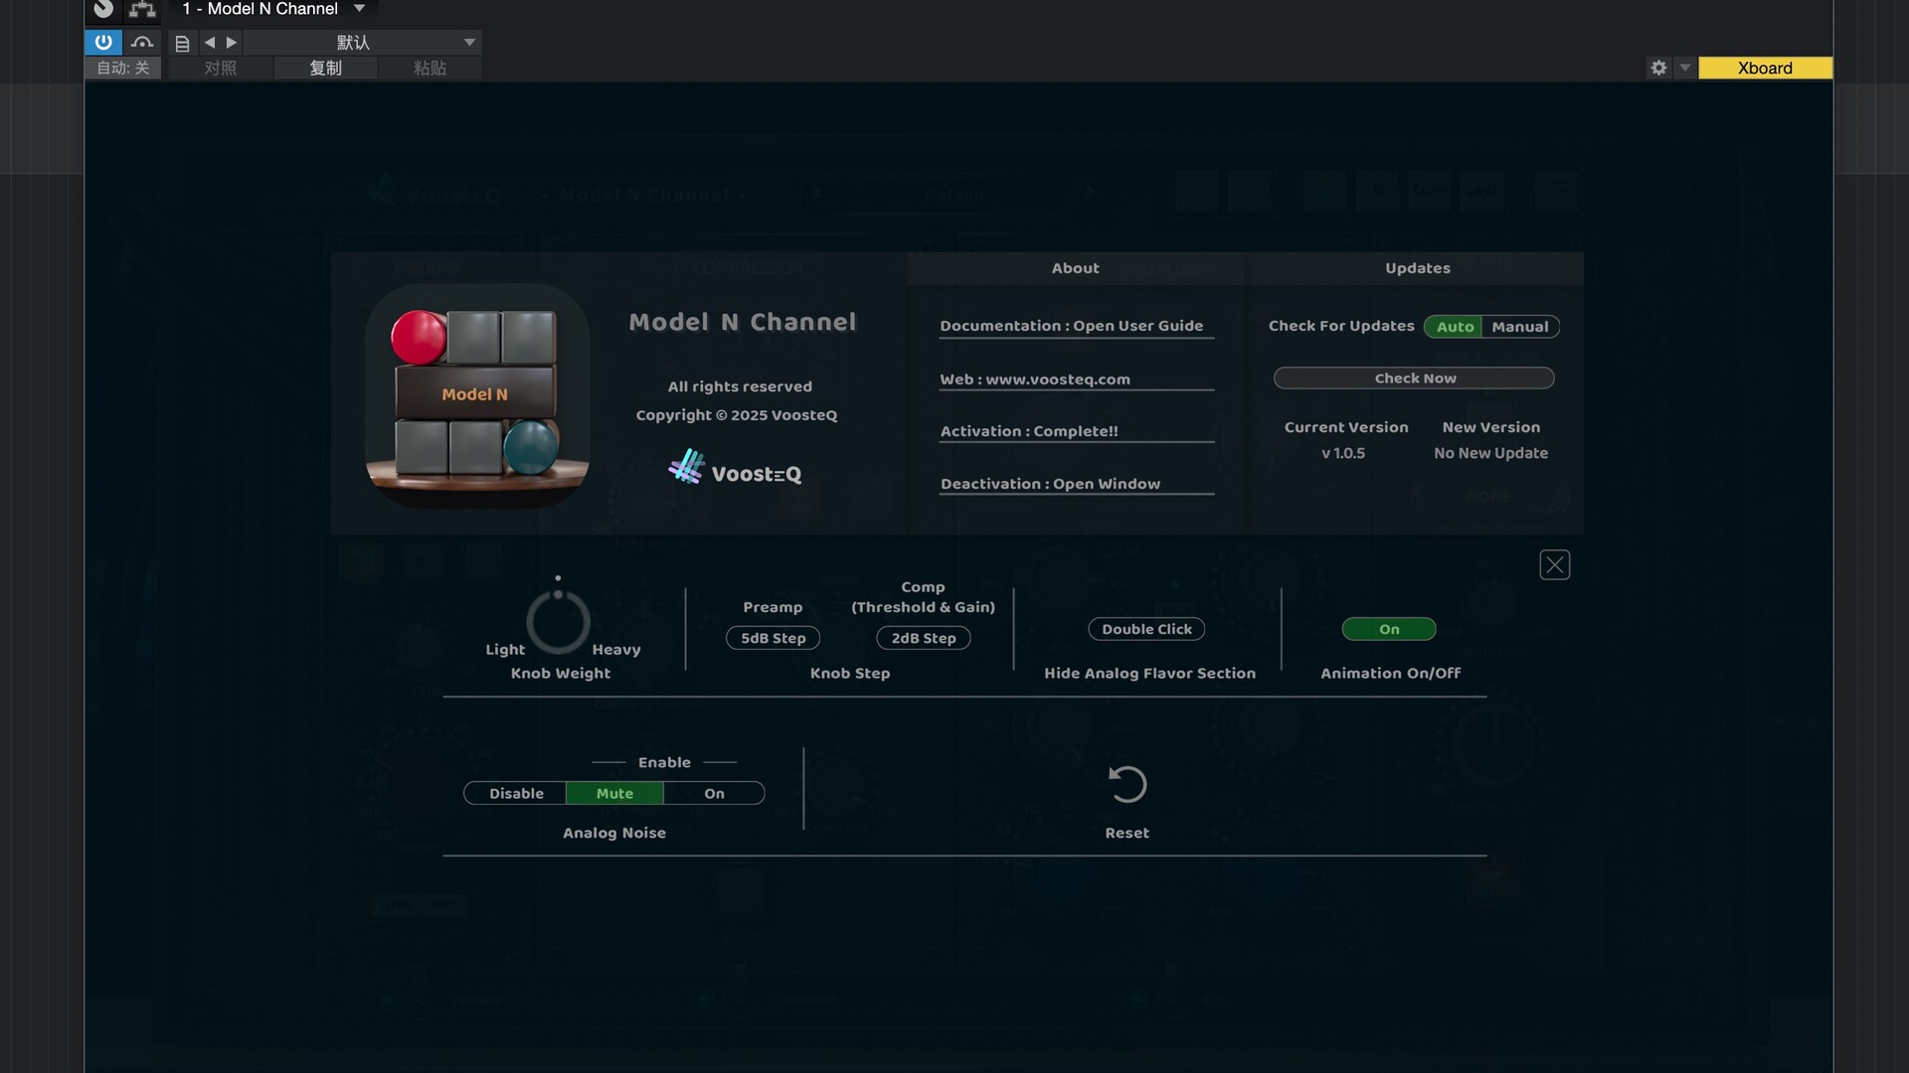The width and height of the screenshot is (1909, 1073).
Task: Set Check For Updates to Auto
Action: click(x=1454, y=327)
